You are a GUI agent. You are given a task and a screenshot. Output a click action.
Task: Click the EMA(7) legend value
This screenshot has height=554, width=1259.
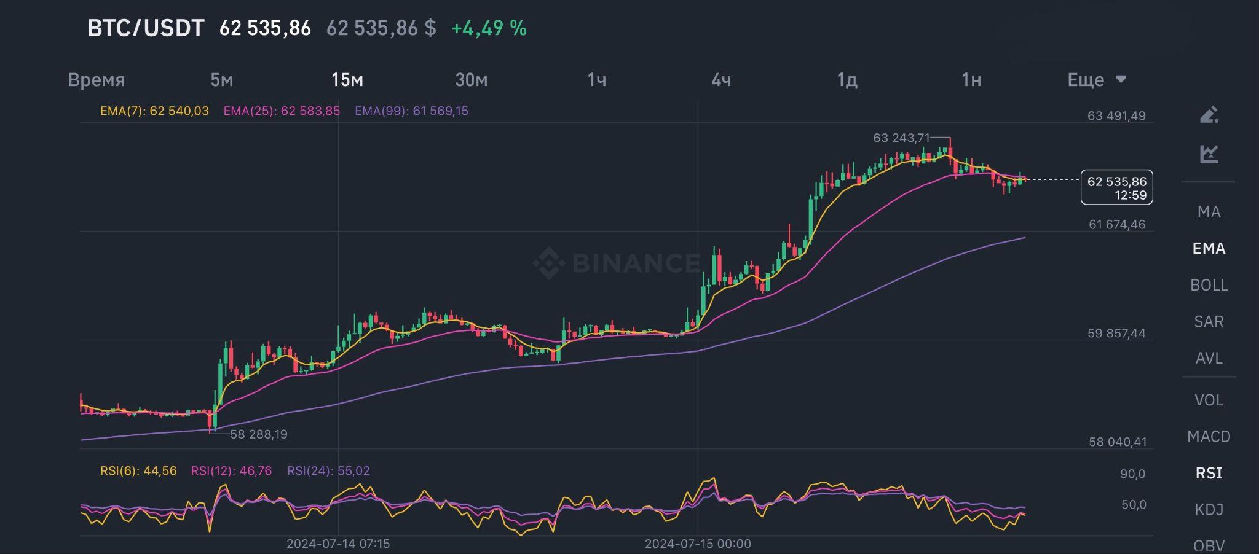pyautogui.click(x=154, y=111)
